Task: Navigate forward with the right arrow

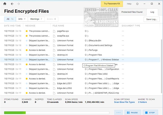Action: [x=18, y=4]
